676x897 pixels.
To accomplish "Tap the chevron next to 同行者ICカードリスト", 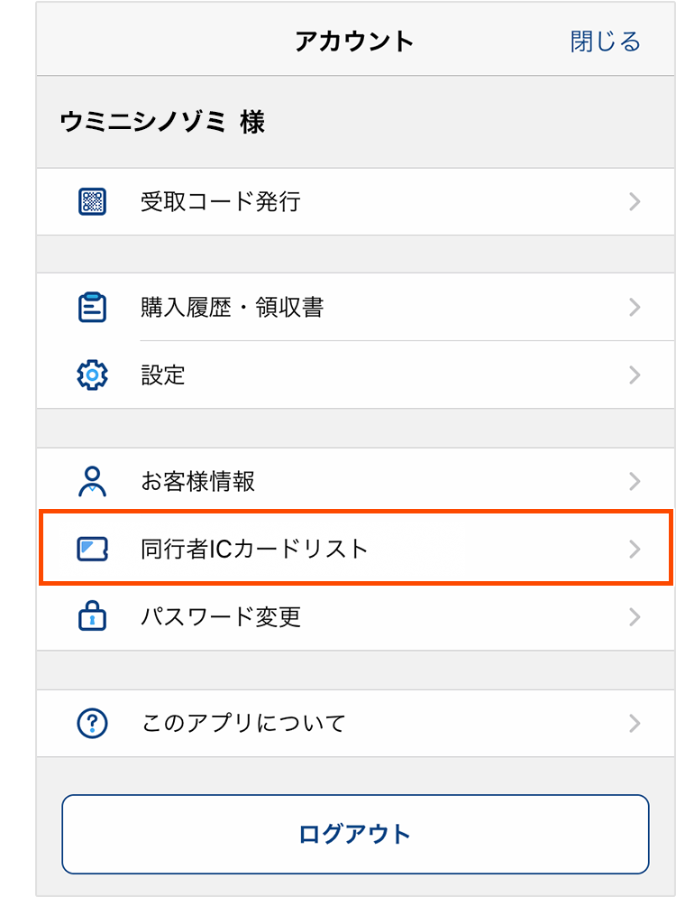I will (635, 549).
